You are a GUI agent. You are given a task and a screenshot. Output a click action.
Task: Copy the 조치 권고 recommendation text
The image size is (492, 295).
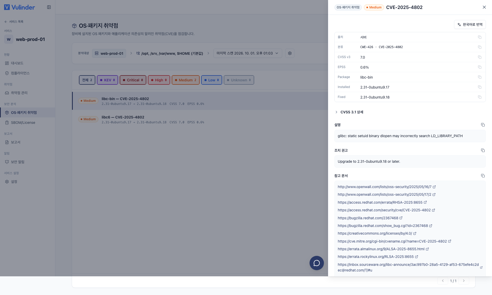point(483,150)
